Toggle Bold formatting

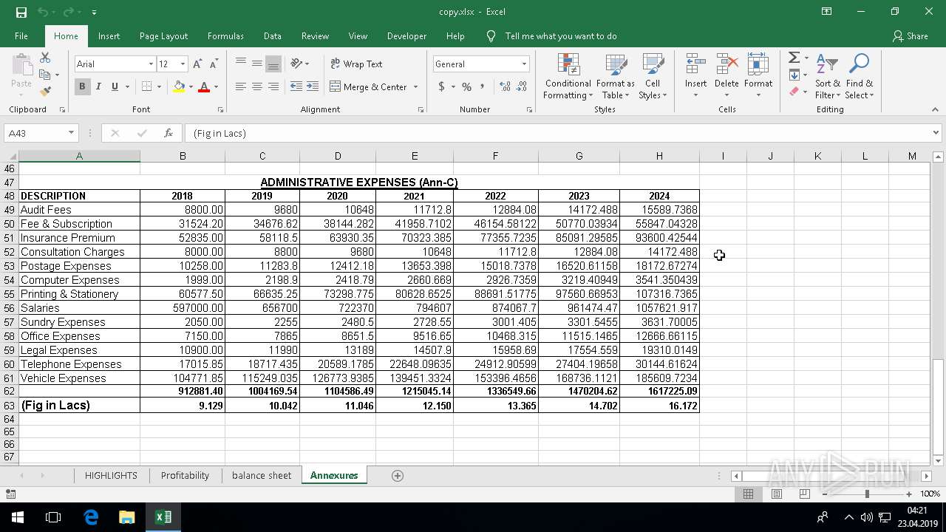(x=82, y=86)
